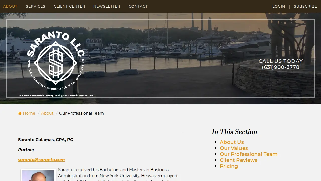Open Our Values in sidebar section
The width and height of the screenshot is (321, 181).
coord(234,148)
